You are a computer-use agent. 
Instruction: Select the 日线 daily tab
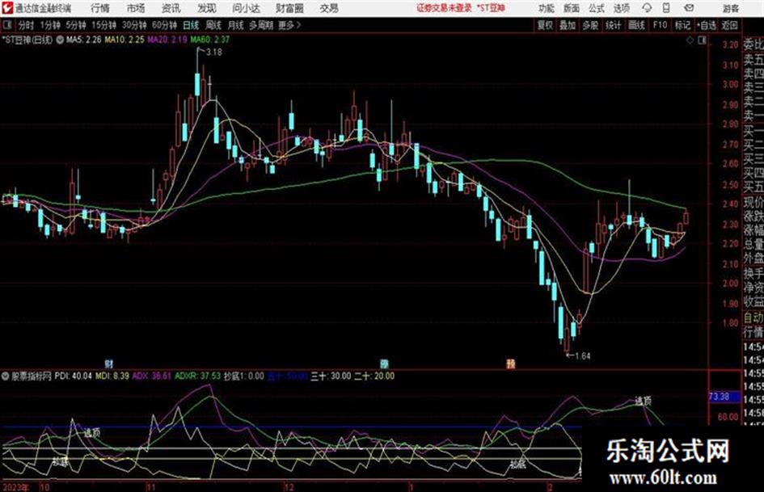click(x=191, y=25)
